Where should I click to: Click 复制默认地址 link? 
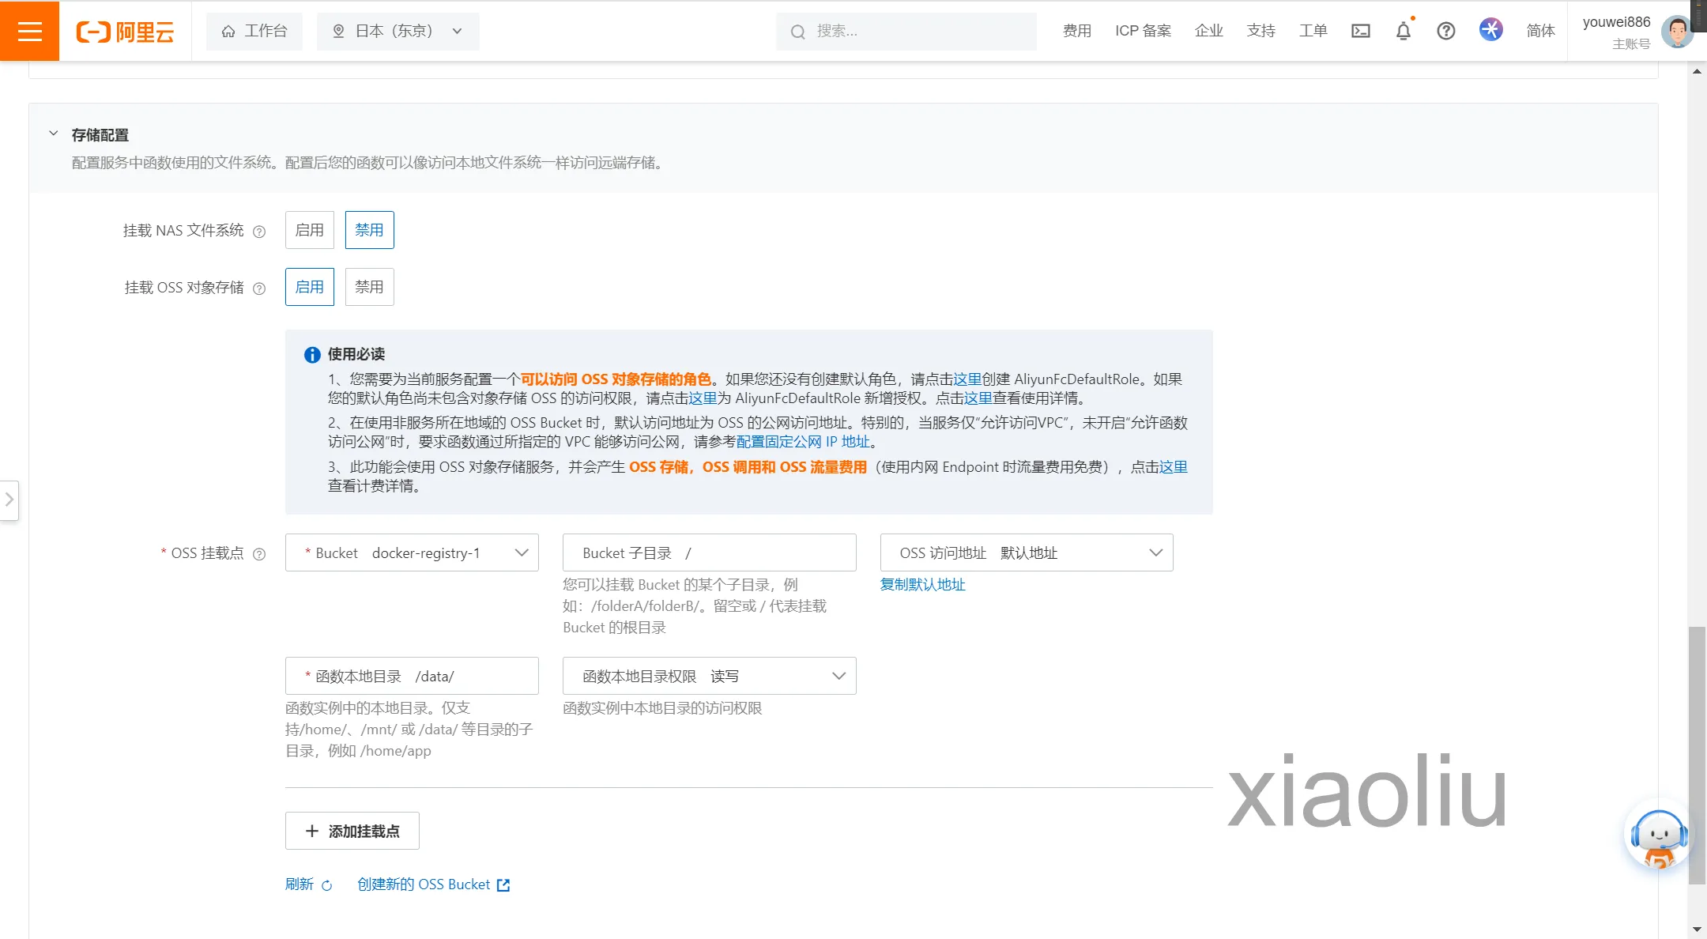922,585
